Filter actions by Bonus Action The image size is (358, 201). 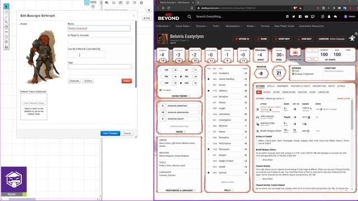pyautogui.click(x=289, y=92)
